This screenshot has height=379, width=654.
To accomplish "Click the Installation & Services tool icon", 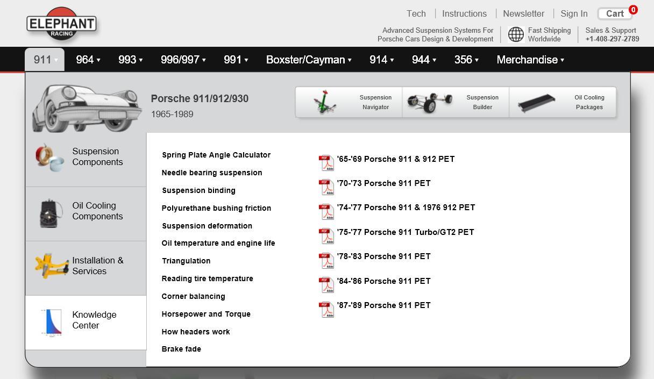I will pyautogui.click(x=52, y=266).
